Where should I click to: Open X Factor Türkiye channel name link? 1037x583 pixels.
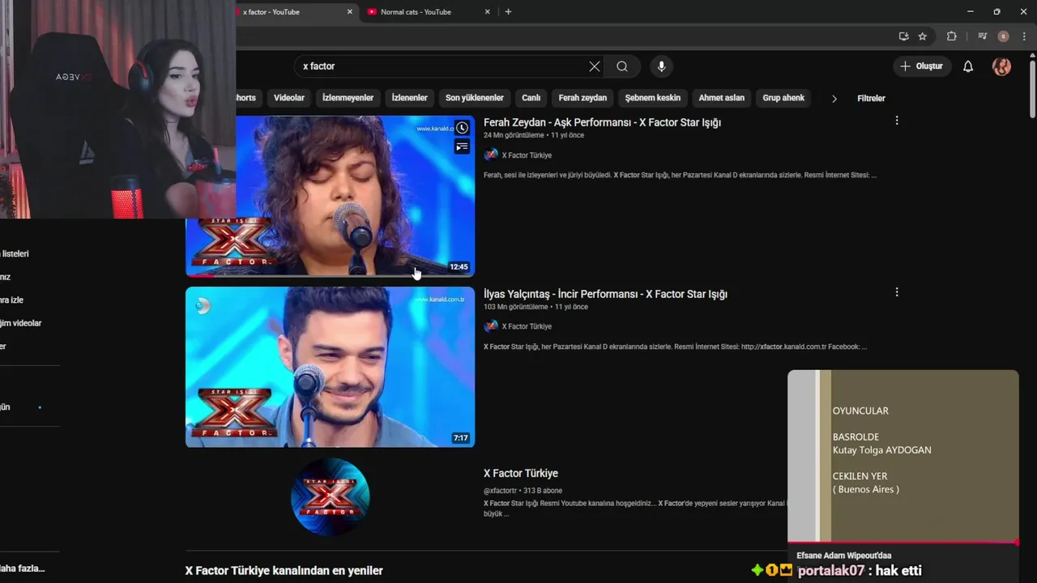521,473
